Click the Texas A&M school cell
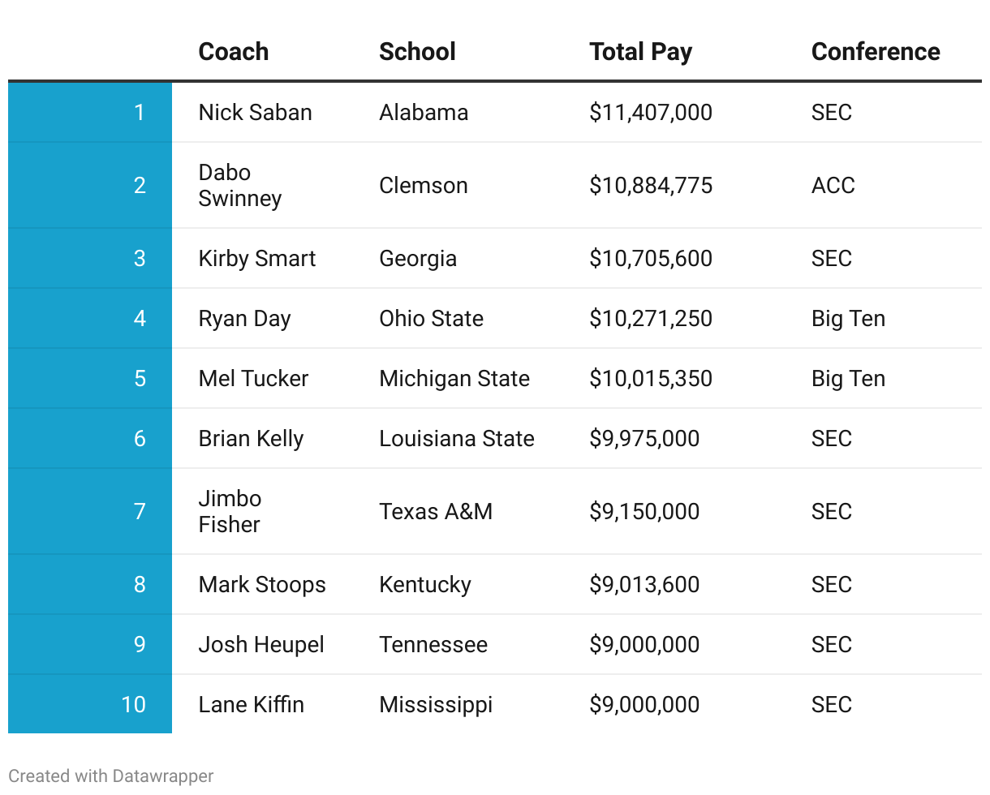The height and width of the screenshot is (795, 990). 436,512
